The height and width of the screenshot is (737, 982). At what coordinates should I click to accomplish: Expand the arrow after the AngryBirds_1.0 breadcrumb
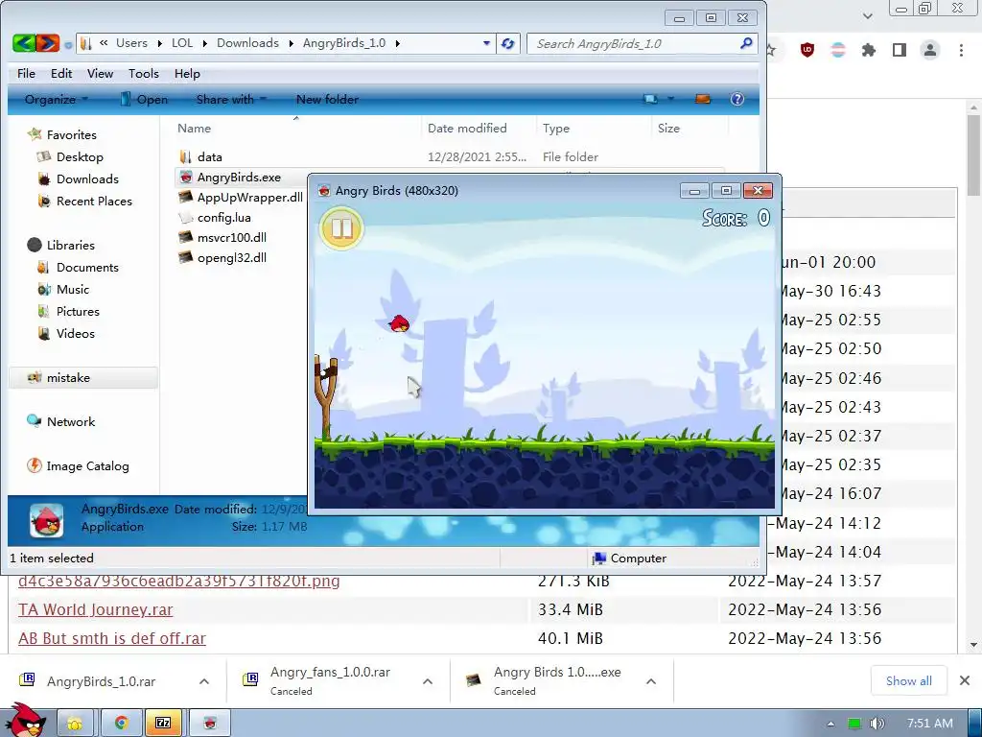(397, 43)
